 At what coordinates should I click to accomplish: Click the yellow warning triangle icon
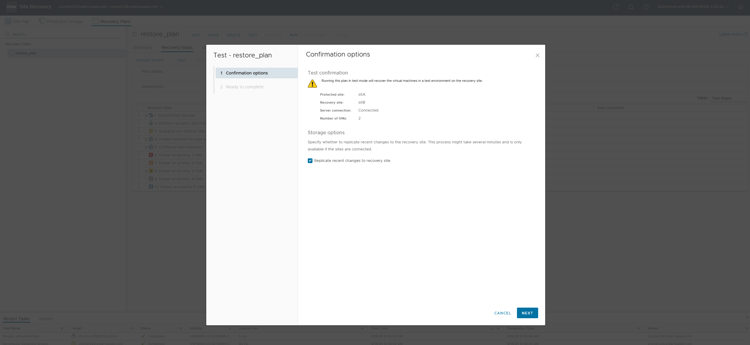click(x=312, y=84)
